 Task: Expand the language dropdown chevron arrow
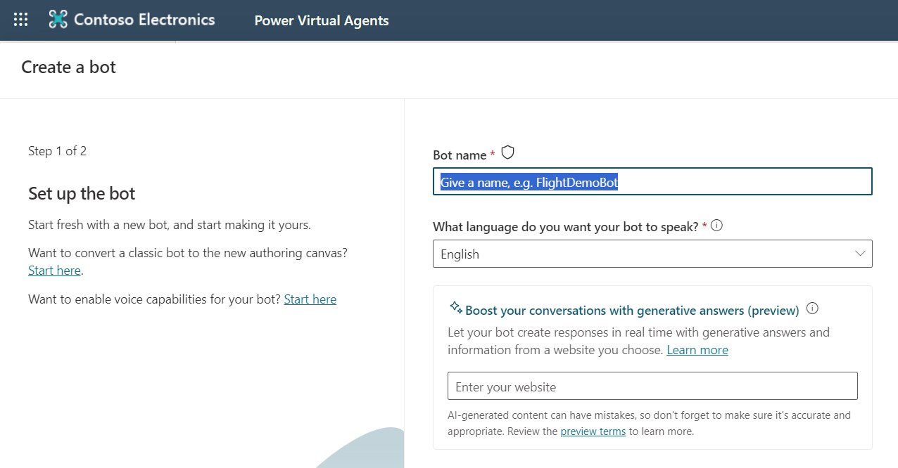pyautogui.click(x=860, y=254)
